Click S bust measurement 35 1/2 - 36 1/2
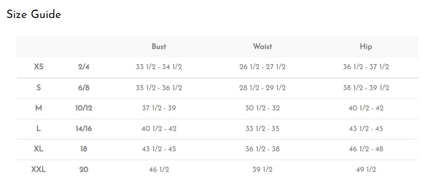The image size is (422, 191). pos(159,87)
